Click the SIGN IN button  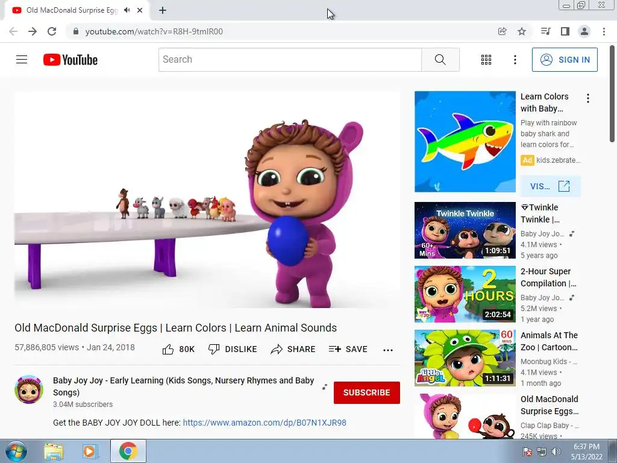(x=565, y=60)
